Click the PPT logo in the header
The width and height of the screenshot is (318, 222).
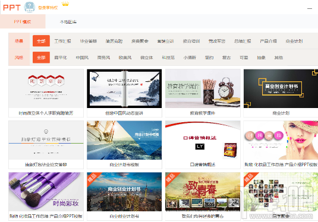tap(12, 8)
